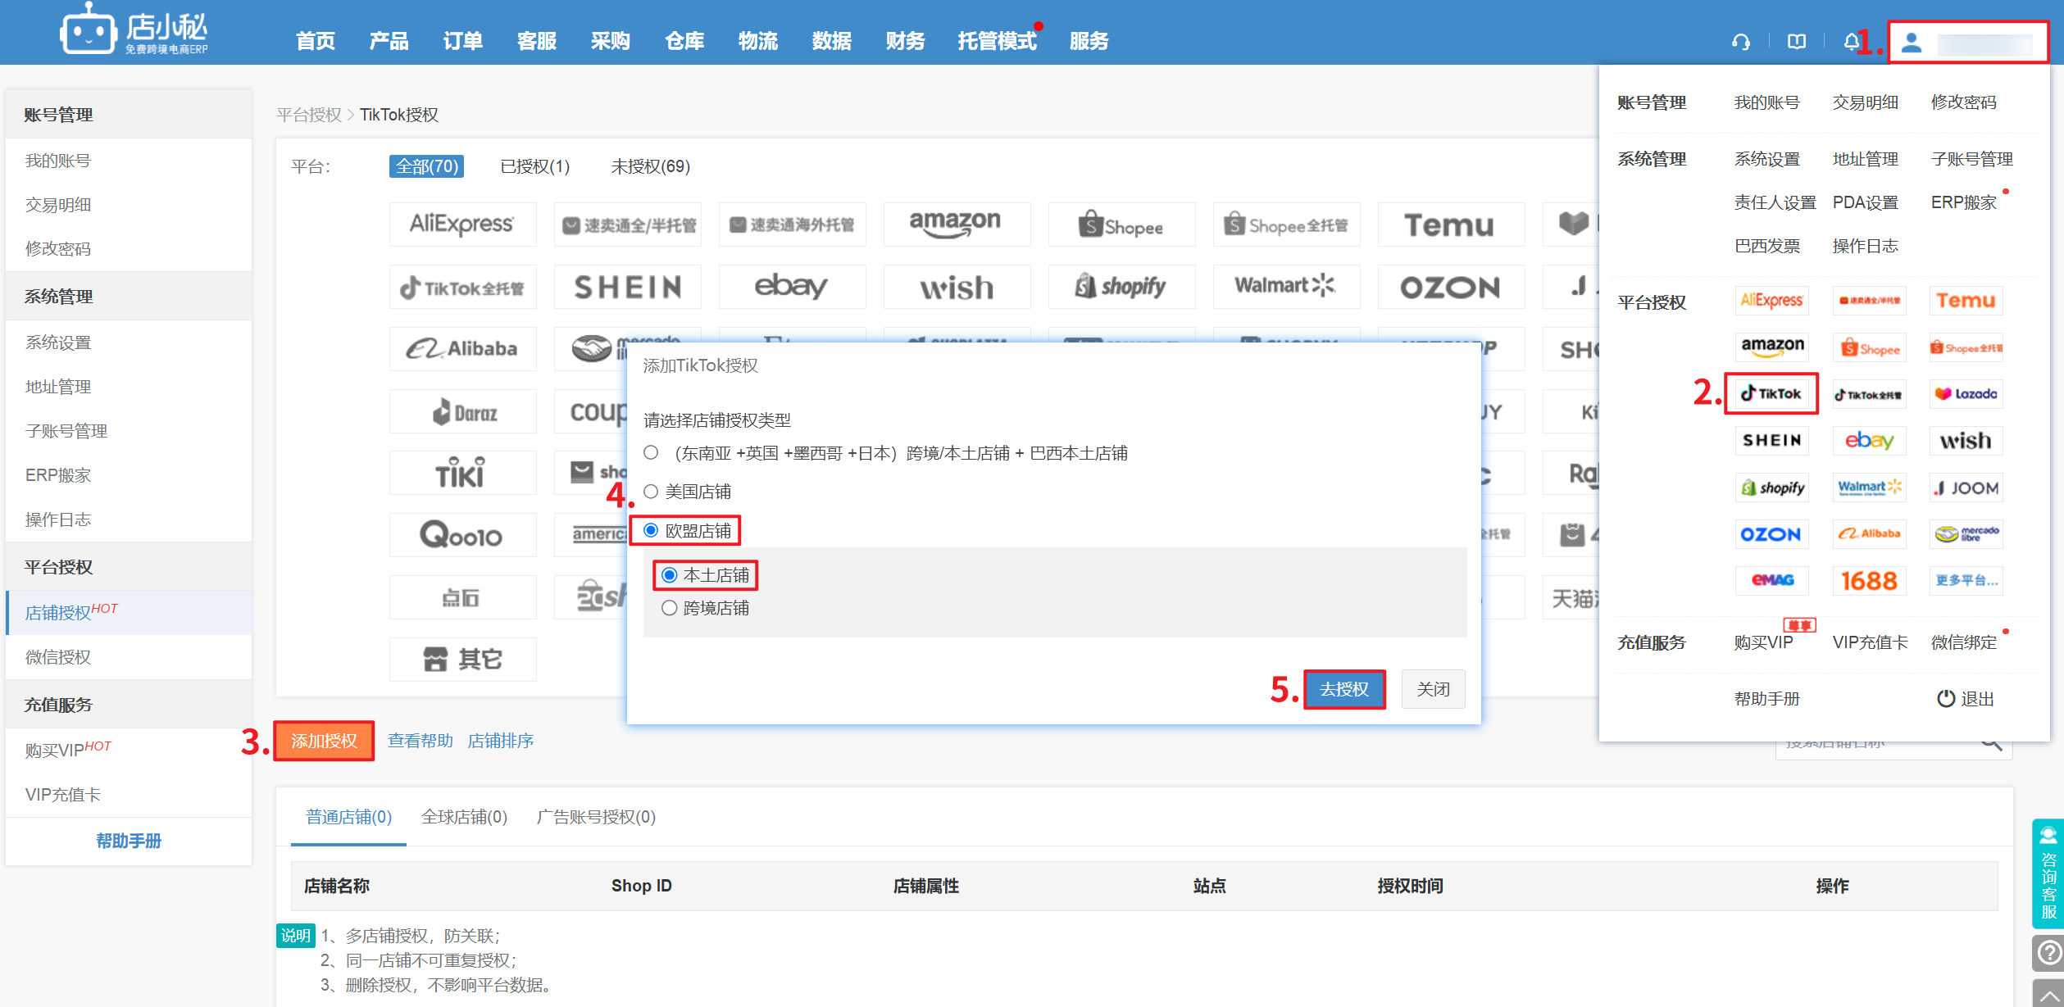Open 订单 in the top menu
The width and height of the screenshot is (2064, 1007).
click(462, 41)
